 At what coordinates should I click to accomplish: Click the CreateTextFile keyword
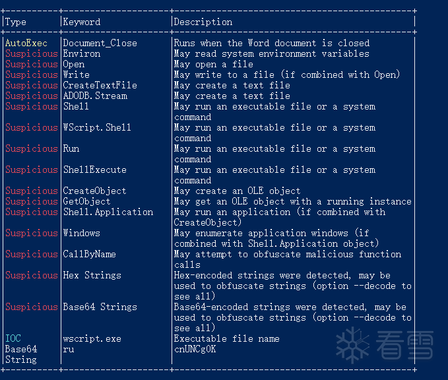coord(100,85)
